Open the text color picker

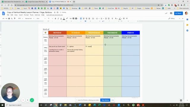(64, 18)
